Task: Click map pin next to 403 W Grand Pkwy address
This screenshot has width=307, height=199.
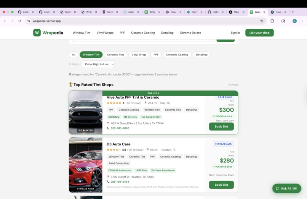Action: click(108, 123)
